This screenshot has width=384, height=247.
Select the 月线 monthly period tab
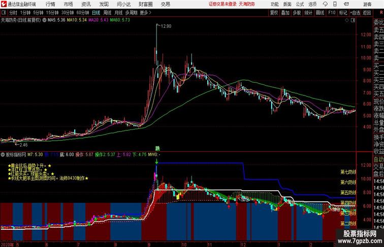click(x=118, y=13)
